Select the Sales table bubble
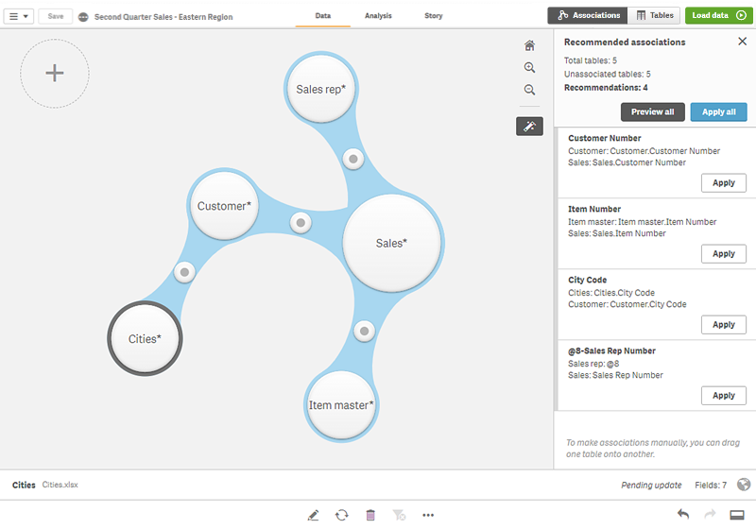 (391, 244)
